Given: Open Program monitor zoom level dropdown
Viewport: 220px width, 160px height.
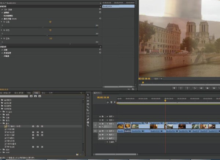Looking at the screenshot, I should (x=158, y=79).
